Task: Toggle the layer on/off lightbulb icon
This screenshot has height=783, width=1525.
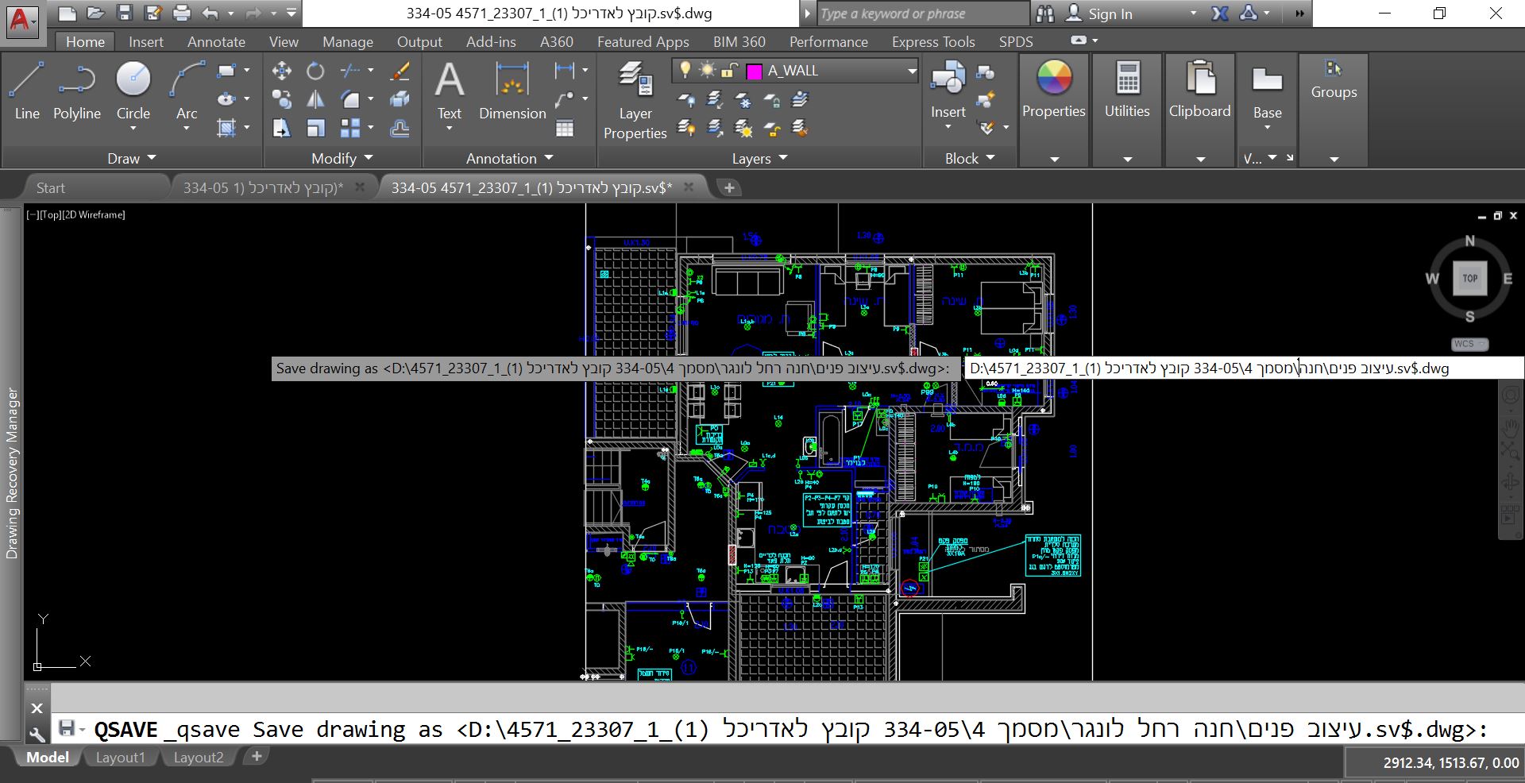Action: (685, 71)
